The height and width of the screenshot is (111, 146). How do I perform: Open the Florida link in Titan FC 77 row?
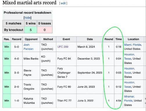[x=128, y=101]
